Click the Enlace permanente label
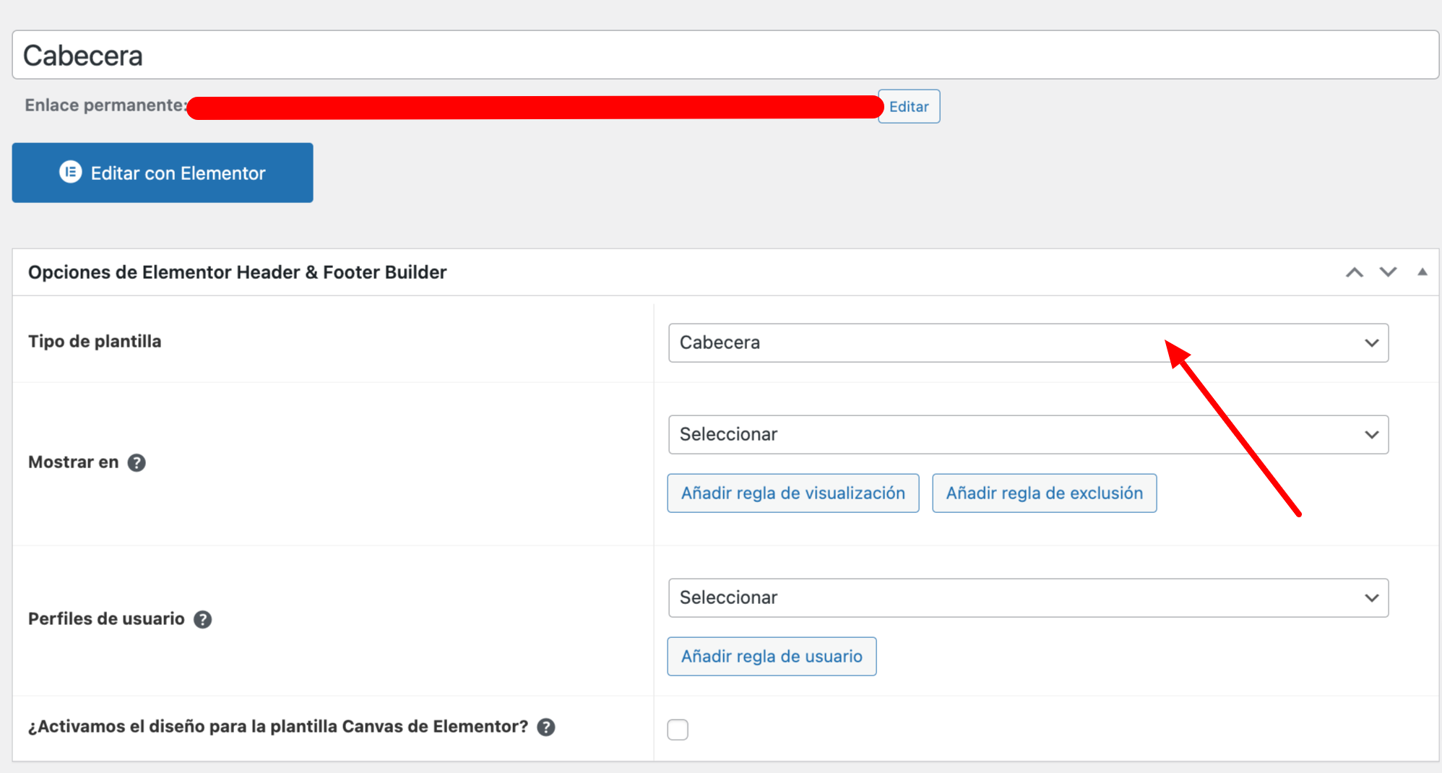The height and width of the screenshot is (773, 1442). click(x=106, y=105)
